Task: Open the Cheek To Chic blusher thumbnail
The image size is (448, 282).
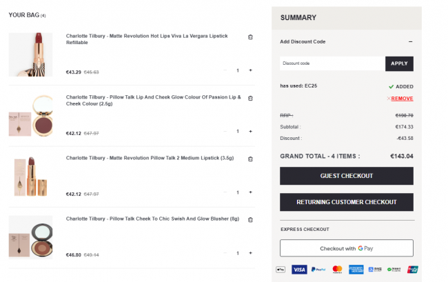Action: pyautogui.click(x=30, y=237)
